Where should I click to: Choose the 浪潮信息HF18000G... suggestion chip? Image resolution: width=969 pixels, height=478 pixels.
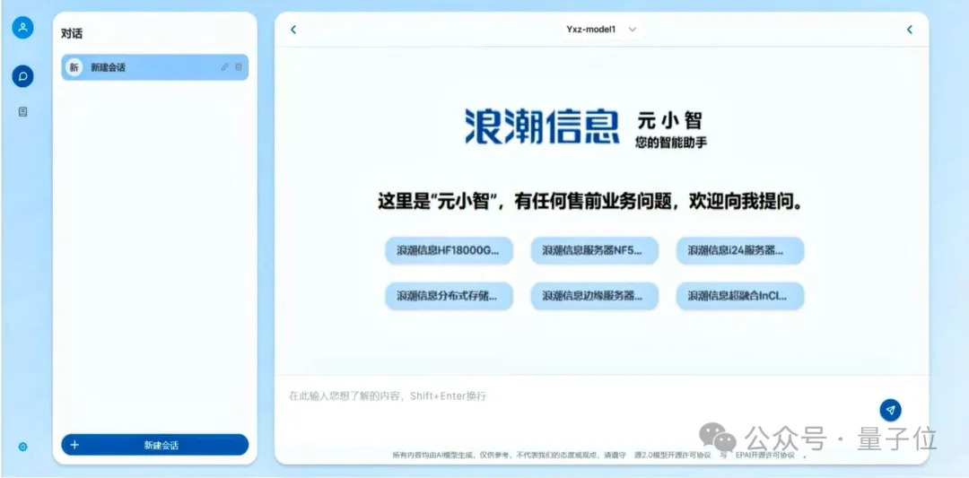pyautogui.click(x=449, y=251)
